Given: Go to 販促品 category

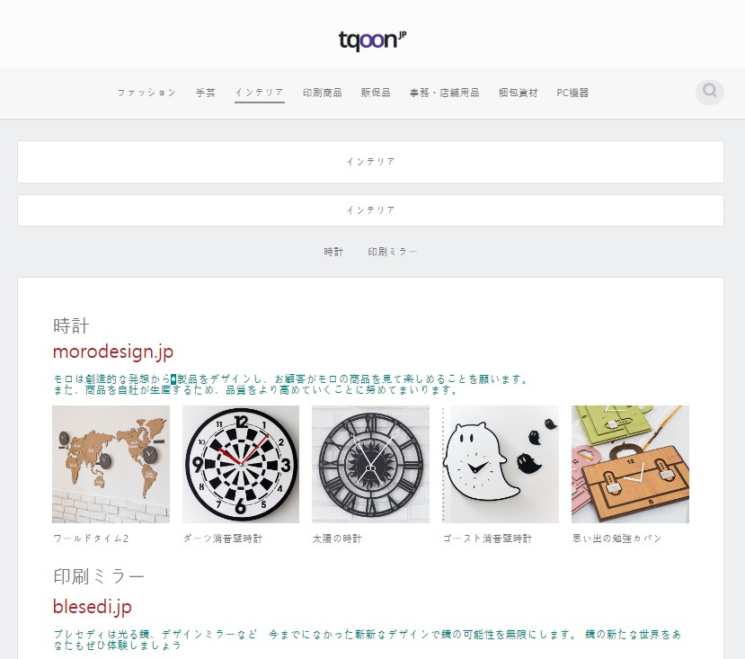Looking at the screenshot, I should coord(376,93).
